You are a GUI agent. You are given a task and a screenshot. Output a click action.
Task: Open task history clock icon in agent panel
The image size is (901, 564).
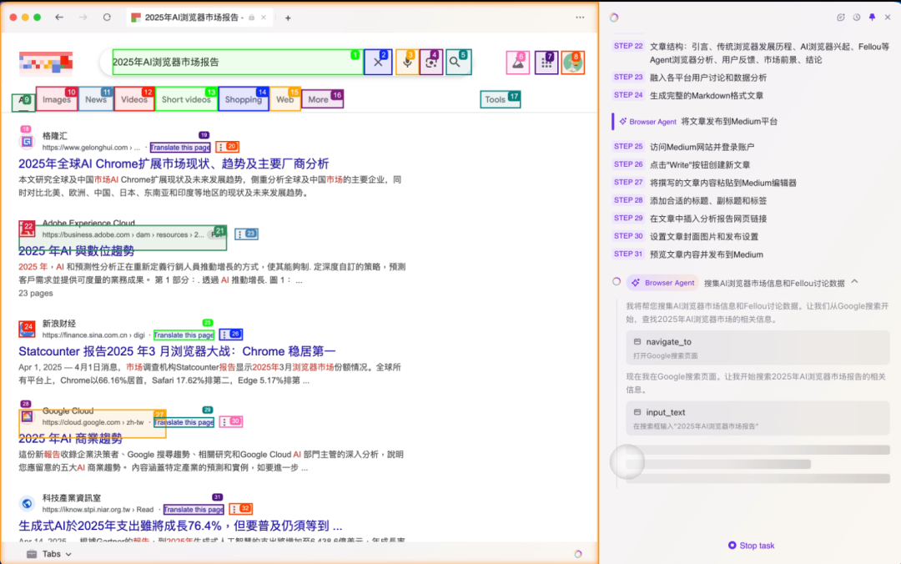coord(857,18)
